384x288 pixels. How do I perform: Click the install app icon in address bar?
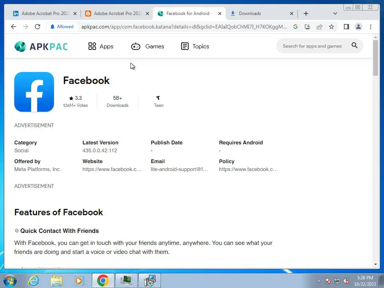click(307, 27)
